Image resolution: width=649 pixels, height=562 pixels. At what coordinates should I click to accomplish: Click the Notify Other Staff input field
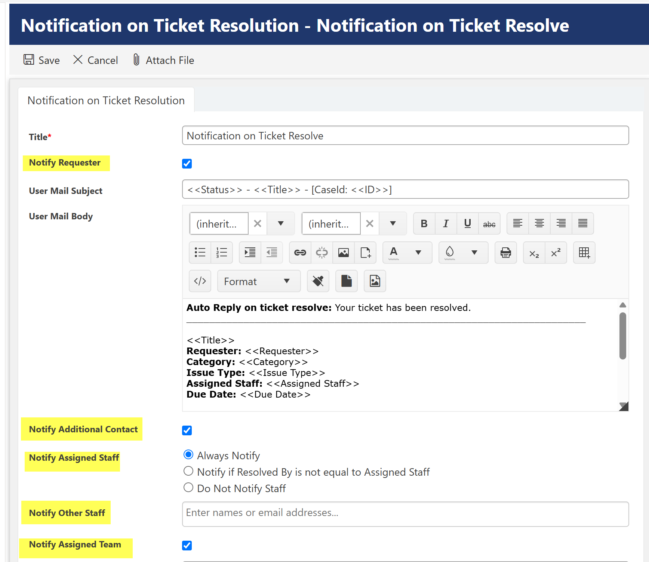click(x=405, y=513)
